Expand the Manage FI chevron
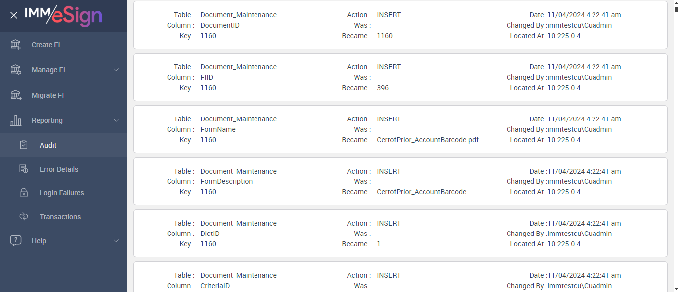 coord(116,70)
